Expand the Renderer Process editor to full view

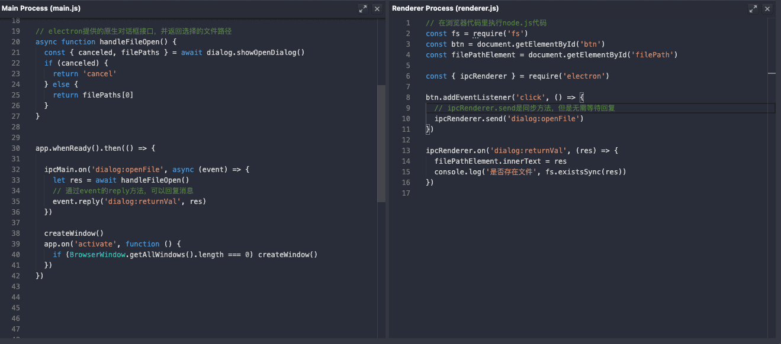coord(753,9)
